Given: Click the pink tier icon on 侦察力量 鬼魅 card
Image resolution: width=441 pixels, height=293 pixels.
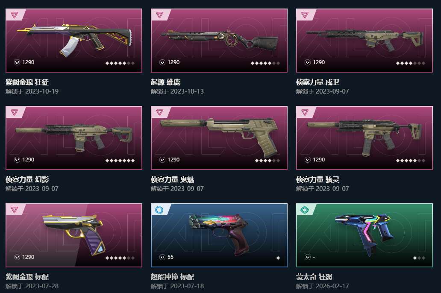Looking at the screenshot, I should (x=159, y=112).
